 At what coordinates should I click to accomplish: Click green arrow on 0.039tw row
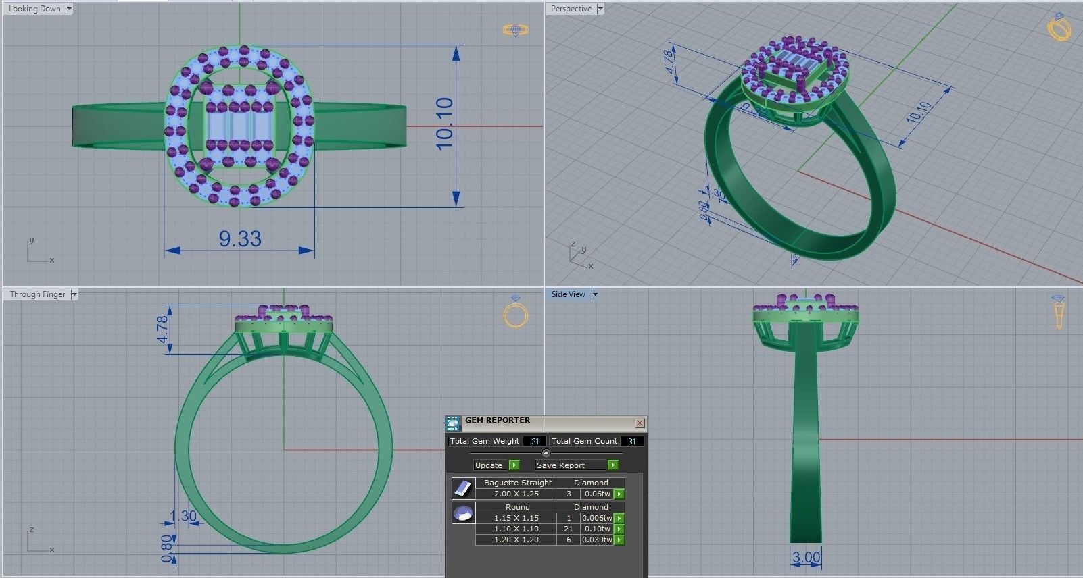[x=619, y=540]
